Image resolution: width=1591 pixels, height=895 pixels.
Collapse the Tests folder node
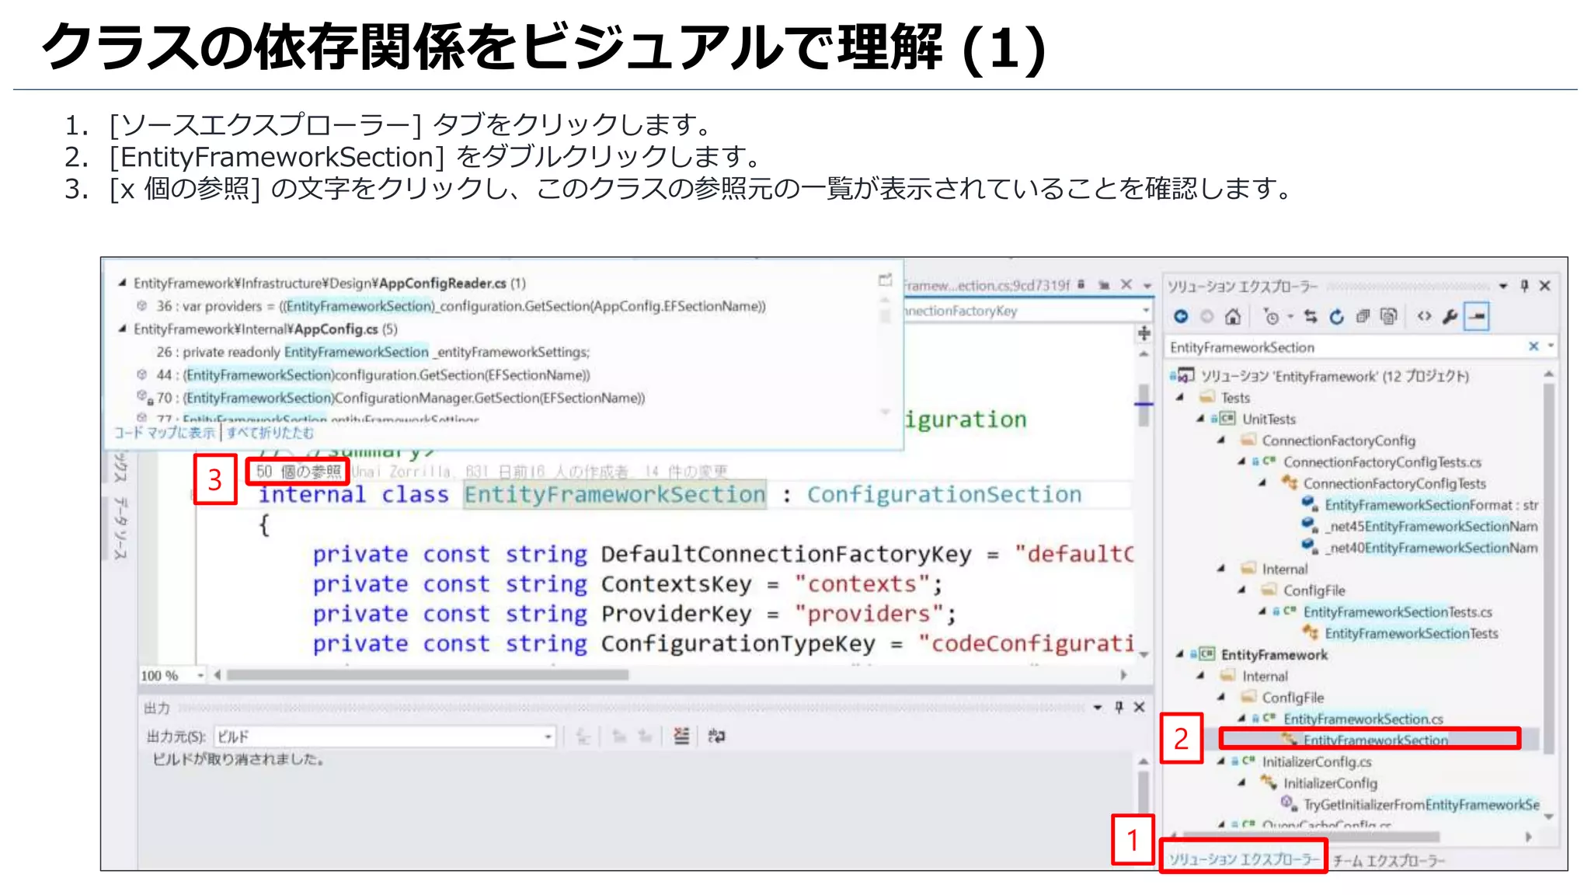click(x=1180, y=398)
